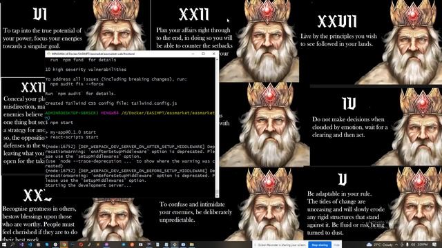Click the microphone icon in the system tray

point(407,245)
